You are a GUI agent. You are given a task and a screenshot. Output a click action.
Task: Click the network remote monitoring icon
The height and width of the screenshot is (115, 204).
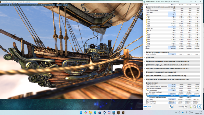[171, 107]
